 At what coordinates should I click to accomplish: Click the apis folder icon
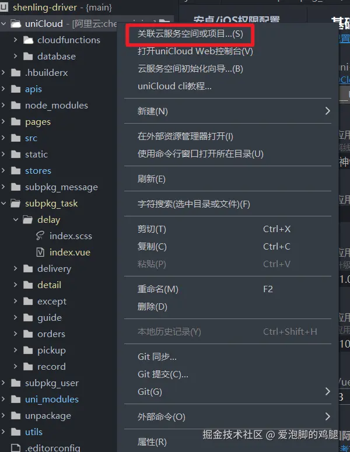[16, 89]
